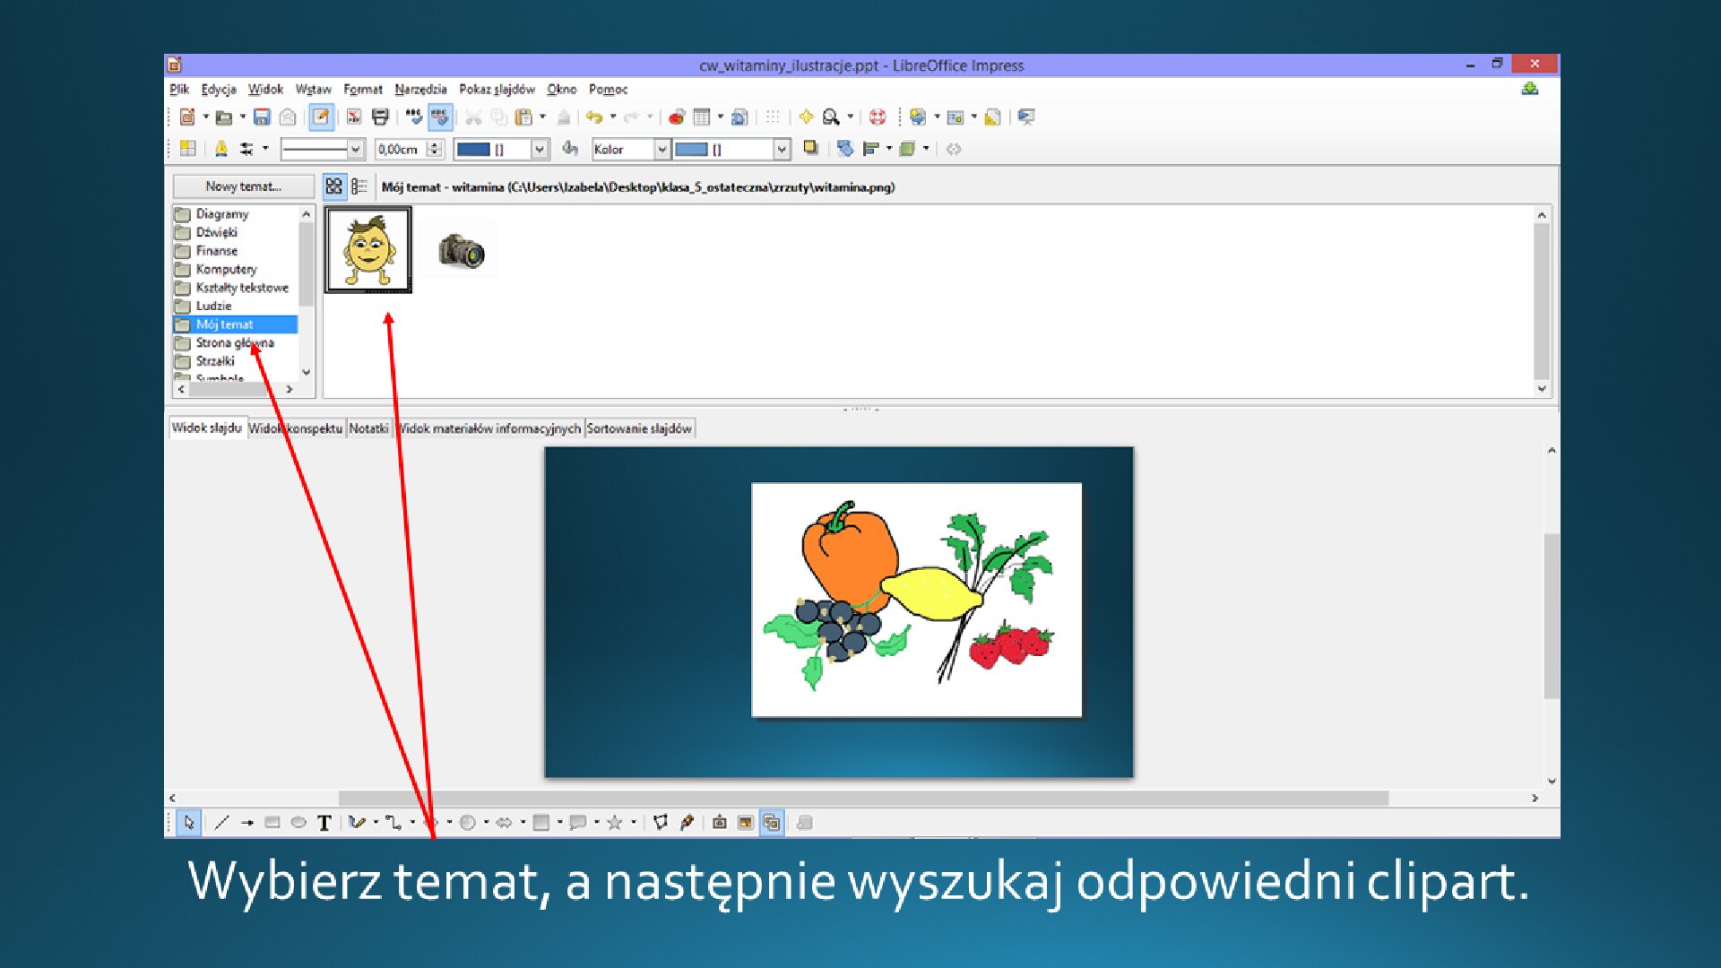
Task: Select the Rectangle drawing tool
Action: [273, 822]
